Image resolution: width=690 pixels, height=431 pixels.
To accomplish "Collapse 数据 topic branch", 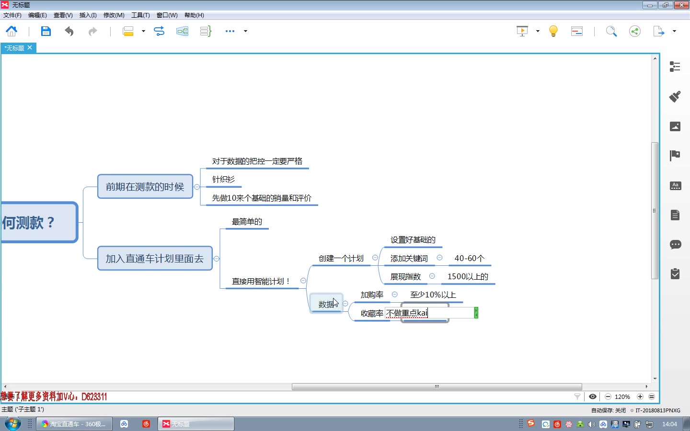I will click(345, 304).
